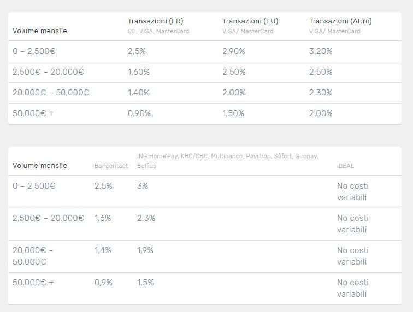Select the 1,50% EU transaction fee cell

(x=234, y=113)
